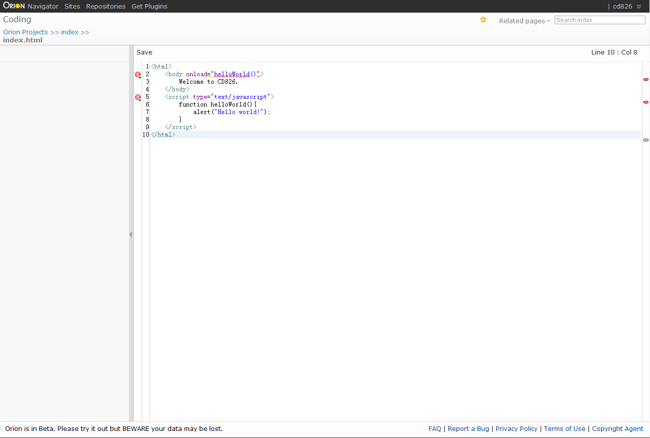
Task: Open the FAQ link
Action: 435,428
